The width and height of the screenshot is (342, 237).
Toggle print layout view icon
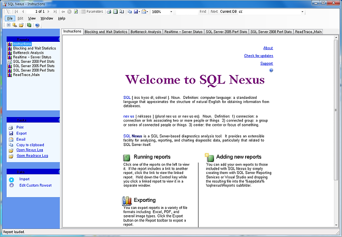click(115, 11)
